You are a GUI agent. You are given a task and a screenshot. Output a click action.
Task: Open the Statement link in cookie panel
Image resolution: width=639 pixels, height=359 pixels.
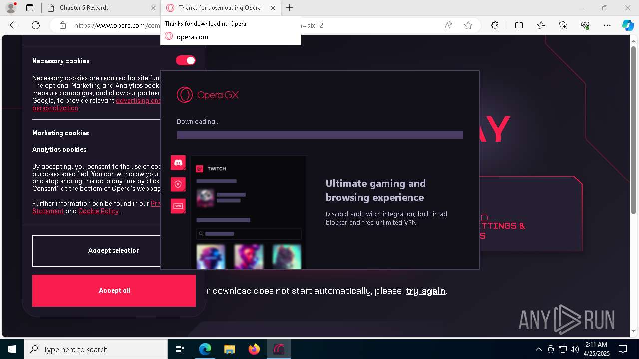(48, 211)
